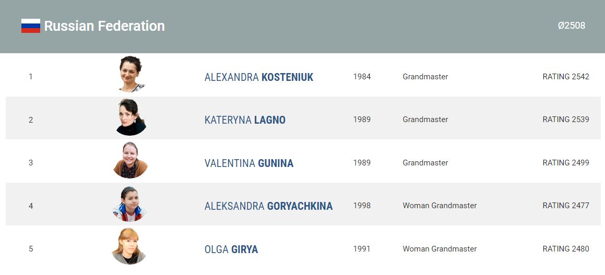Click board number 4 in the list
The image size is (605, 275).
tap(31, 206)
